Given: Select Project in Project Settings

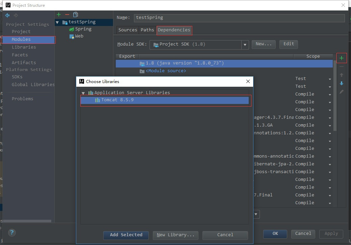Looking at the screenshot, I should (x=21, y=31).
